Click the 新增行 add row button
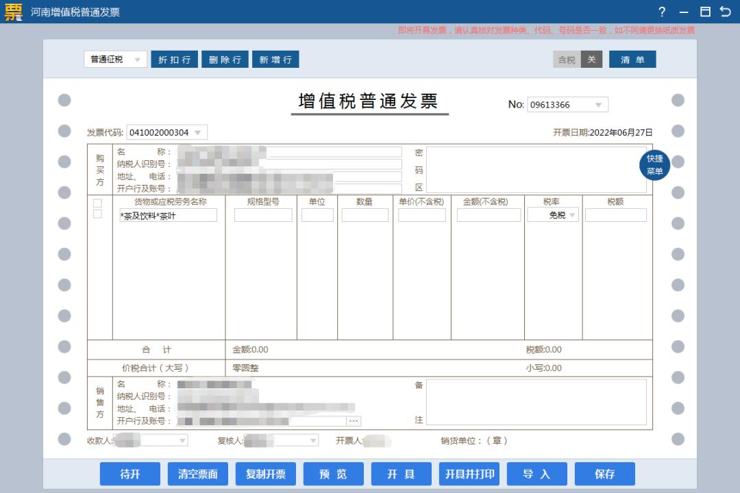The width and height of the screenshot is (740, 493). coord(277,59)
